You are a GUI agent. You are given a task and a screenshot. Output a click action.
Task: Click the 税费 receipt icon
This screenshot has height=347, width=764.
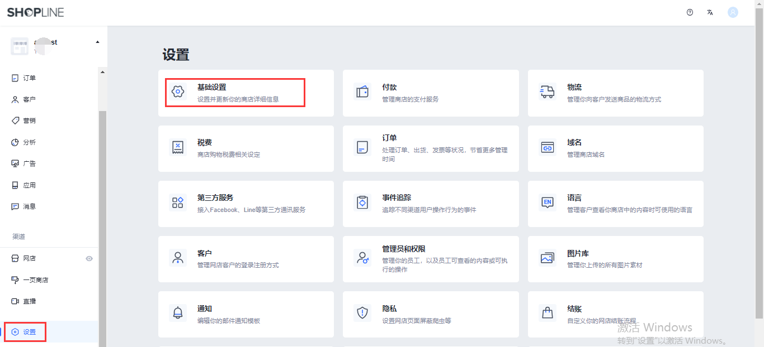pyautogui.click(x=178, y=147)
